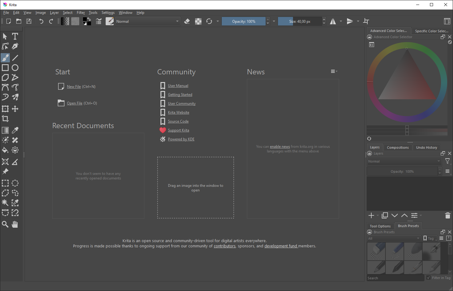Pick the Move tool
The height and width of the screenshot is (291, 453).
[x=15, y=109]
